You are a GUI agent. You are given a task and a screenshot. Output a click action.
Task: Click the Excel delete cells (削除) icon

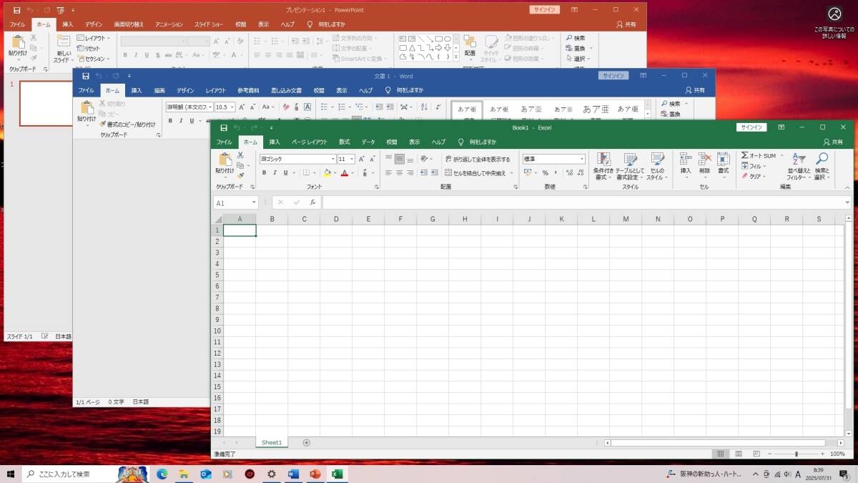tap(704, 160)
